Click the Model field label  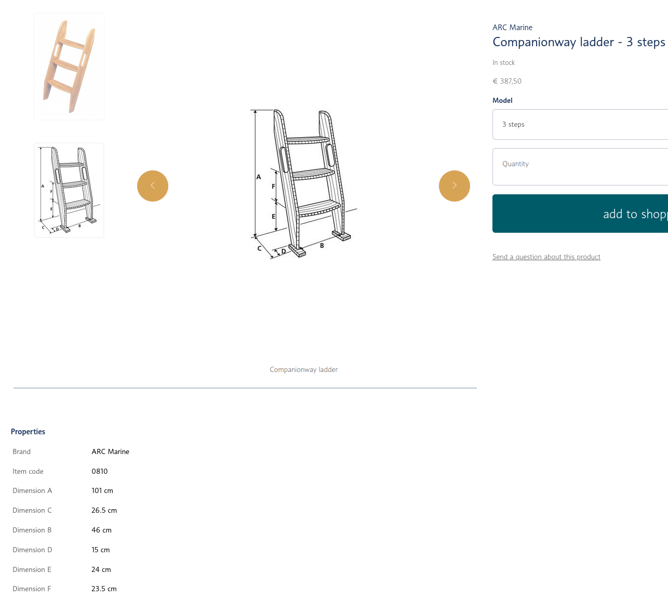pyautogui.click(x=502, y=101)
